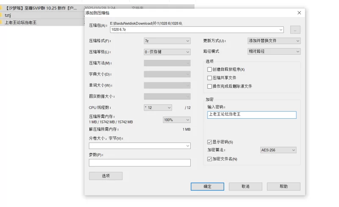Check 操作完成后删除源文件 option
Image resolution: width=339 pixels, height=207 pixels.
(x=209, y=86)
